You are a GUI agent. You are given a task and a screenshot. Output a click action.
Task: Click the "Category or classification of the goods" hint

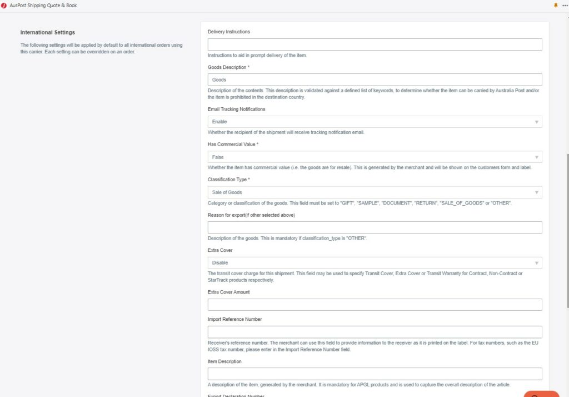360,203
